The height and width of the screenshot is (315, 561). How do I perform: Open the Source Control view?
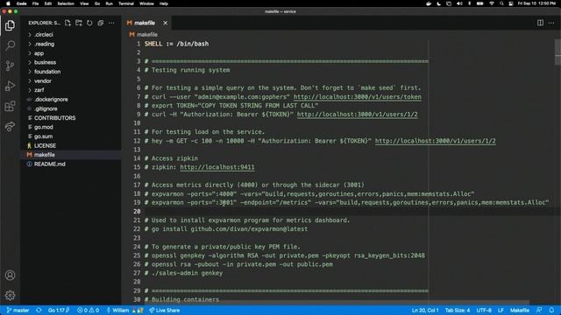click(10, 66)
